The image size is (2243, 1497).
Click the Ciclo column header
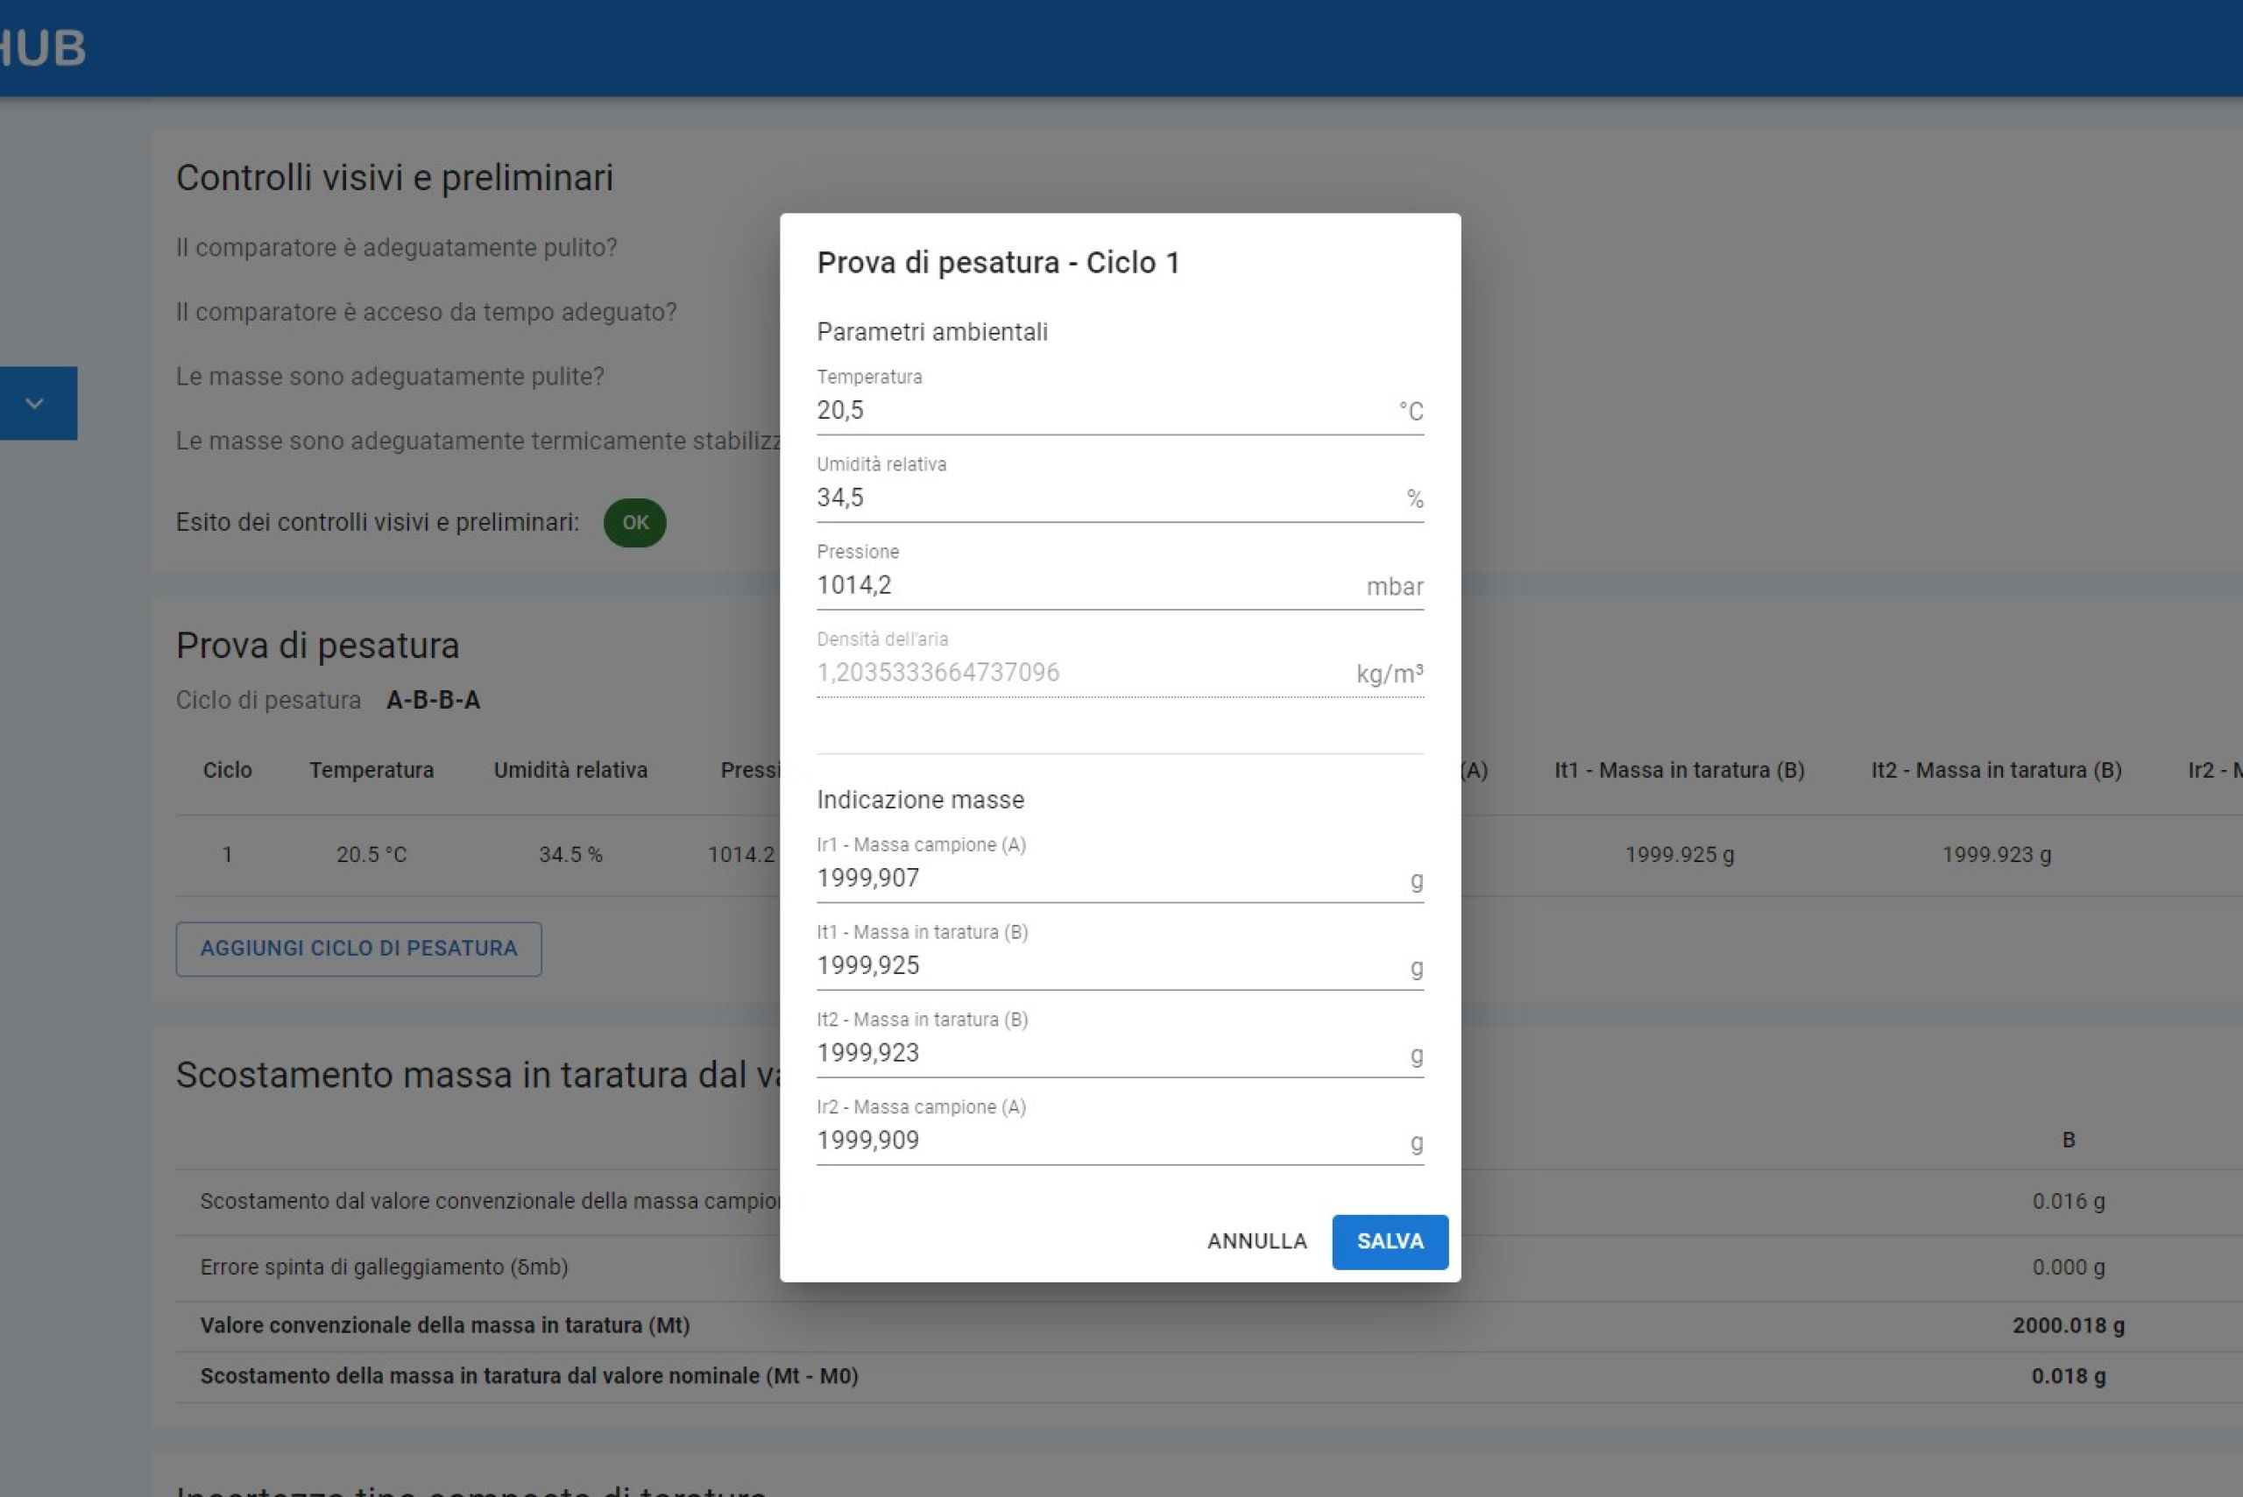(x=227, y=771)
